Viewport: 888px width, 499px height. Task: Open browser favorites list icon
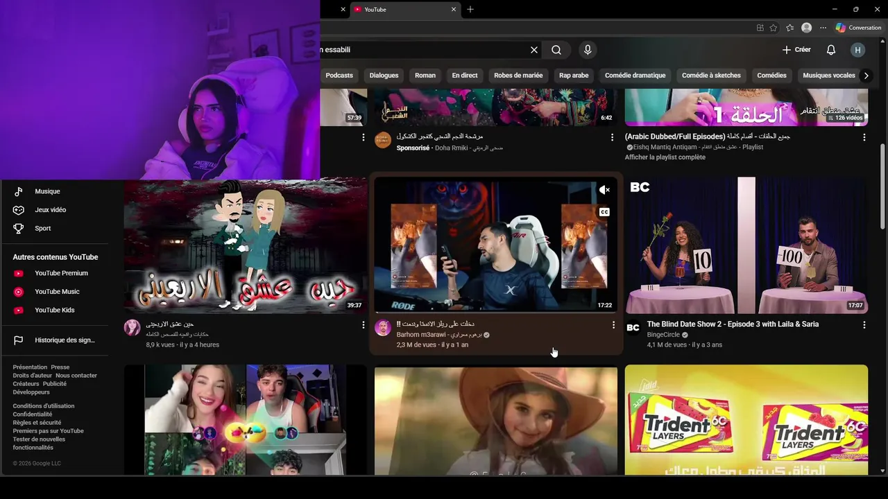[x=790, y=28]
